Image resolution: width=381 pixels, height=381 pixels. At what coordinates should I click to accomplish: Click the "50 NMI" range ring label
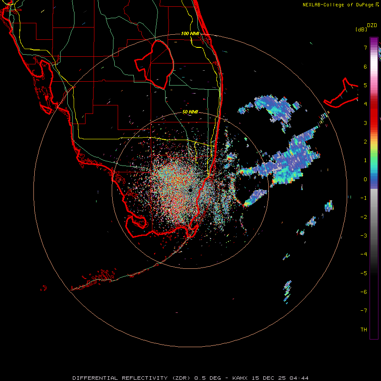pos(190,112)
